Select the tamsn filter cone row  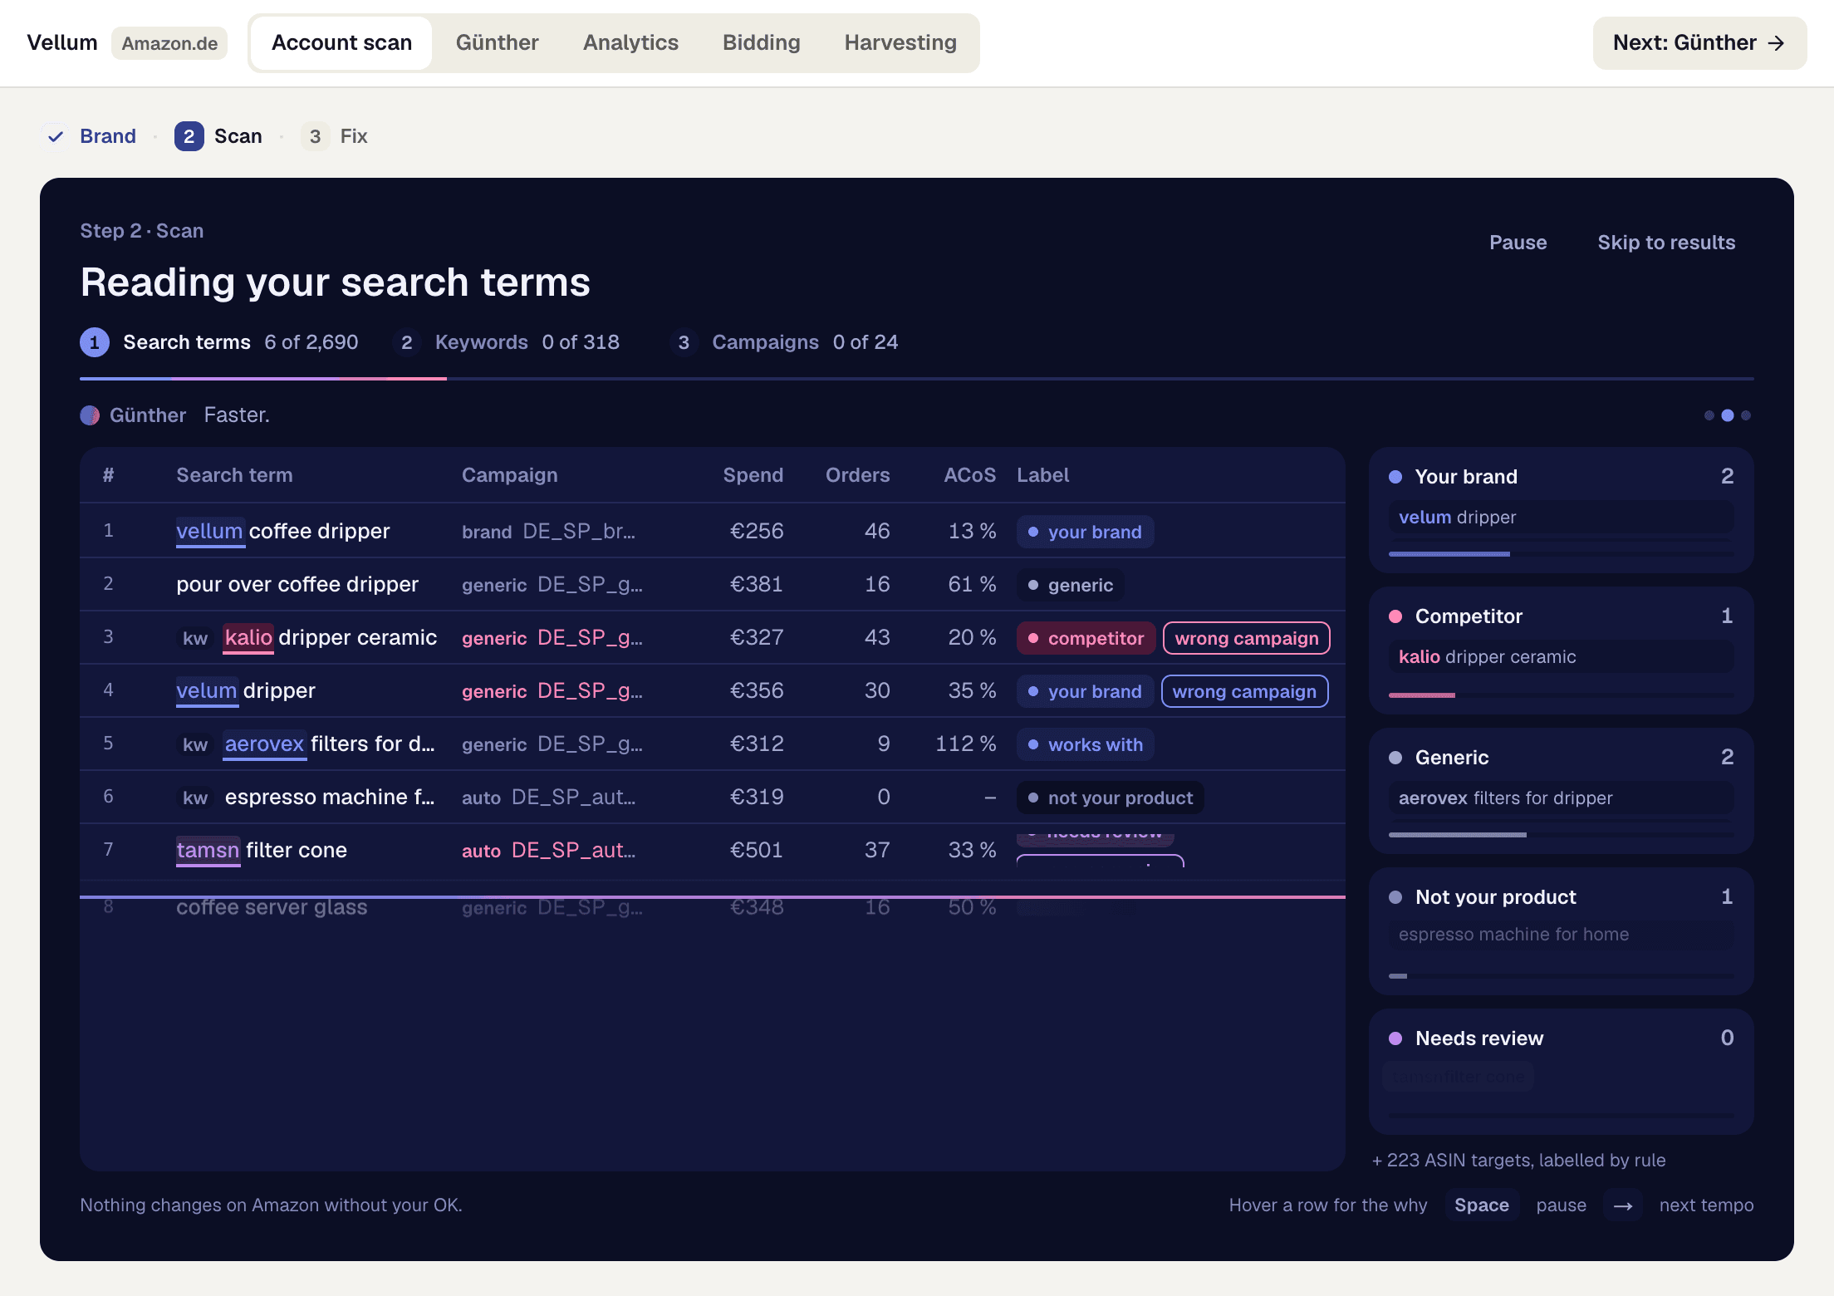(713, 850)
